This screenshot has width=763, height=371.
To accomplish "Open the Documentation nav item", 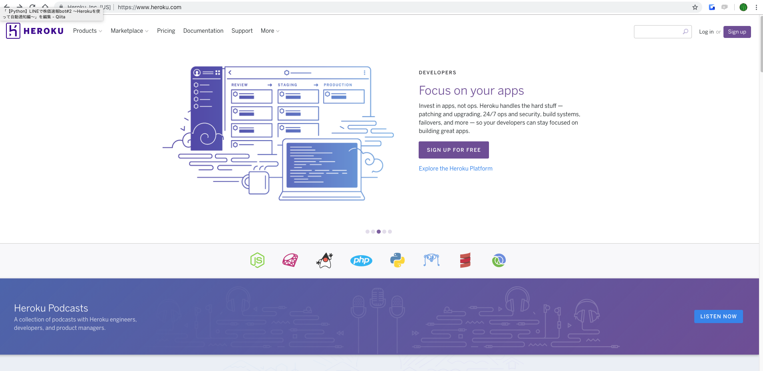I will tap(203, 31).
